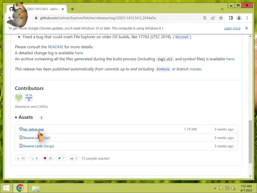
Task: Collapse the Assets section
Action: tap(24, 117)
